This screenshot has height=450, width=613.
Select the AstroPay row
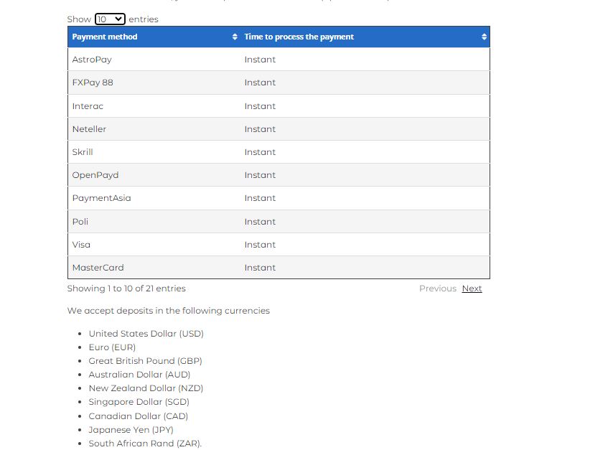coord(92,60)
